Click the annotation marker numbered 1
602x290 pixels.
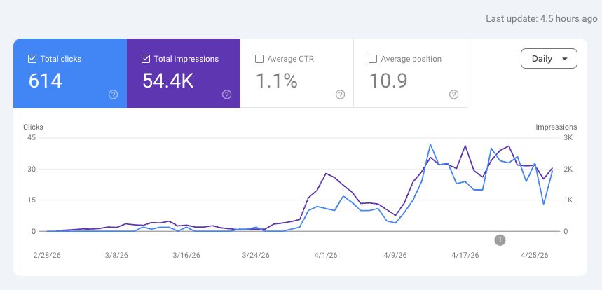point(500,240)
